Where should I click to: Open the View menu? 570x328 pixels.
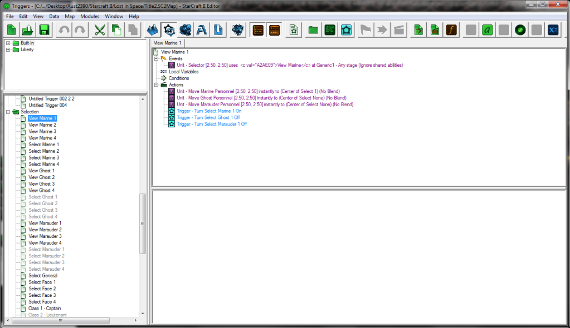point(38,16)
